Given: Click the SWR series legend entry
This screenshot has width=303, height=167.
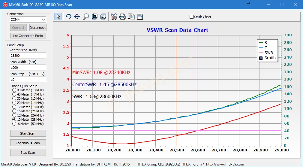Looking at the screenshot, I should pyautogui.click(x=266, y=53).
